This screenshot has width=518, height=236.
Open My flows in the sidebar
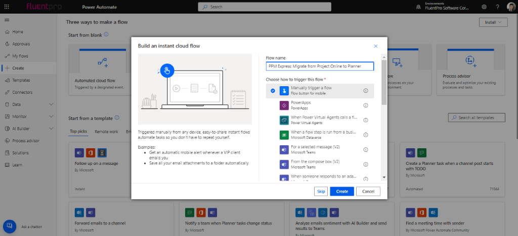coord(28,56)
